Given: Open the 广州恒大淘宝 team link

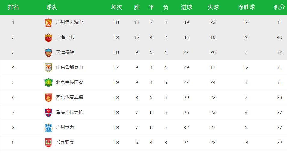Looking at the screenshot, I should pyautogui.click(x=69, y=22).
